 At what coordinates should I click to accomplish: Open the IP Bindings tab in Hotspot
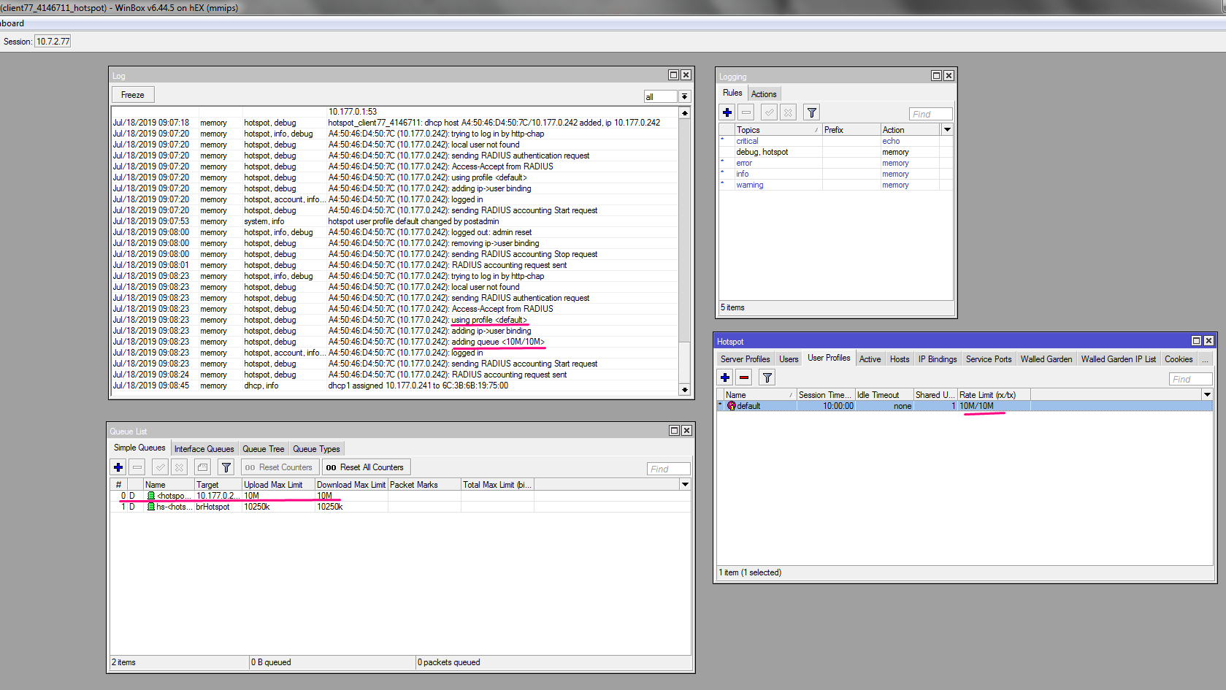938,359
